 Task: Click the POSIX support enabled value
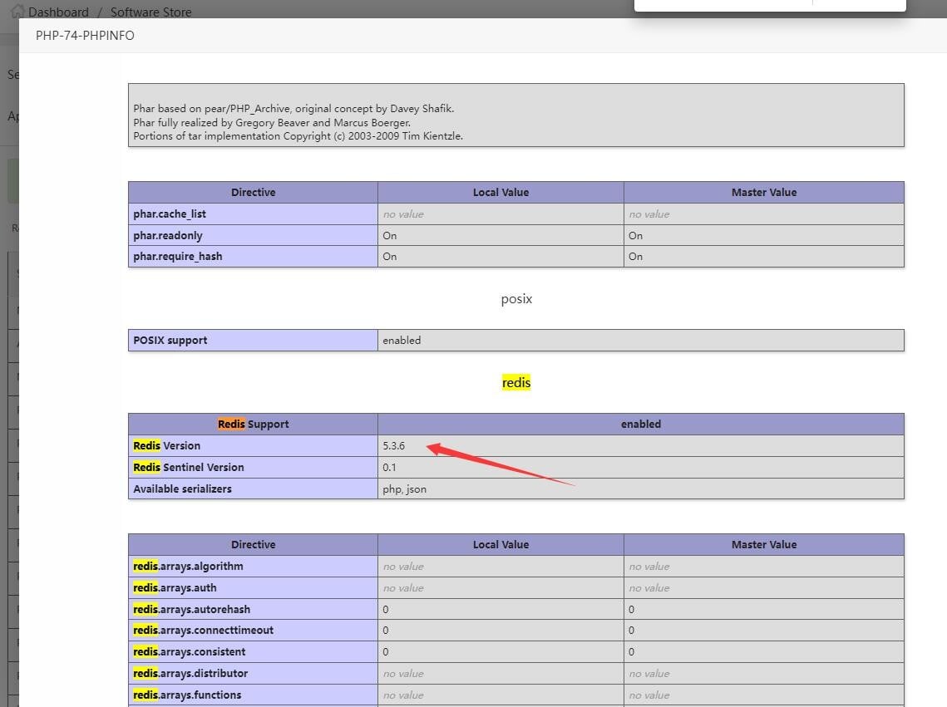click(x=402, y=341)
